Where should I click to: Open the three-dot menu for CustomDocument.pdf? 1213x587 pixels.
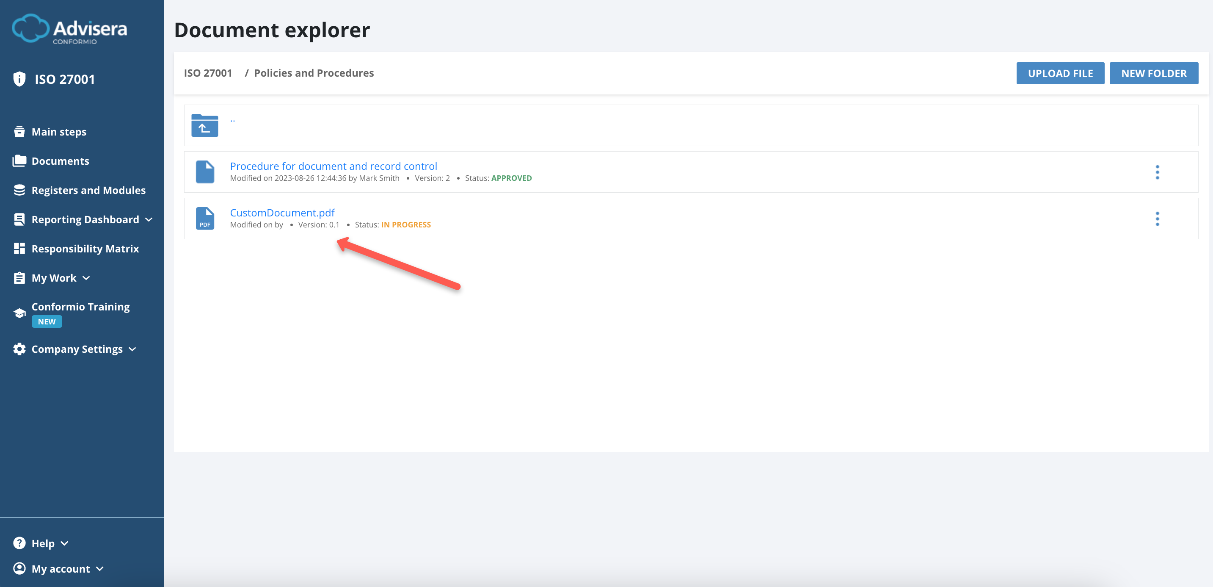(x=1158, y=218)
